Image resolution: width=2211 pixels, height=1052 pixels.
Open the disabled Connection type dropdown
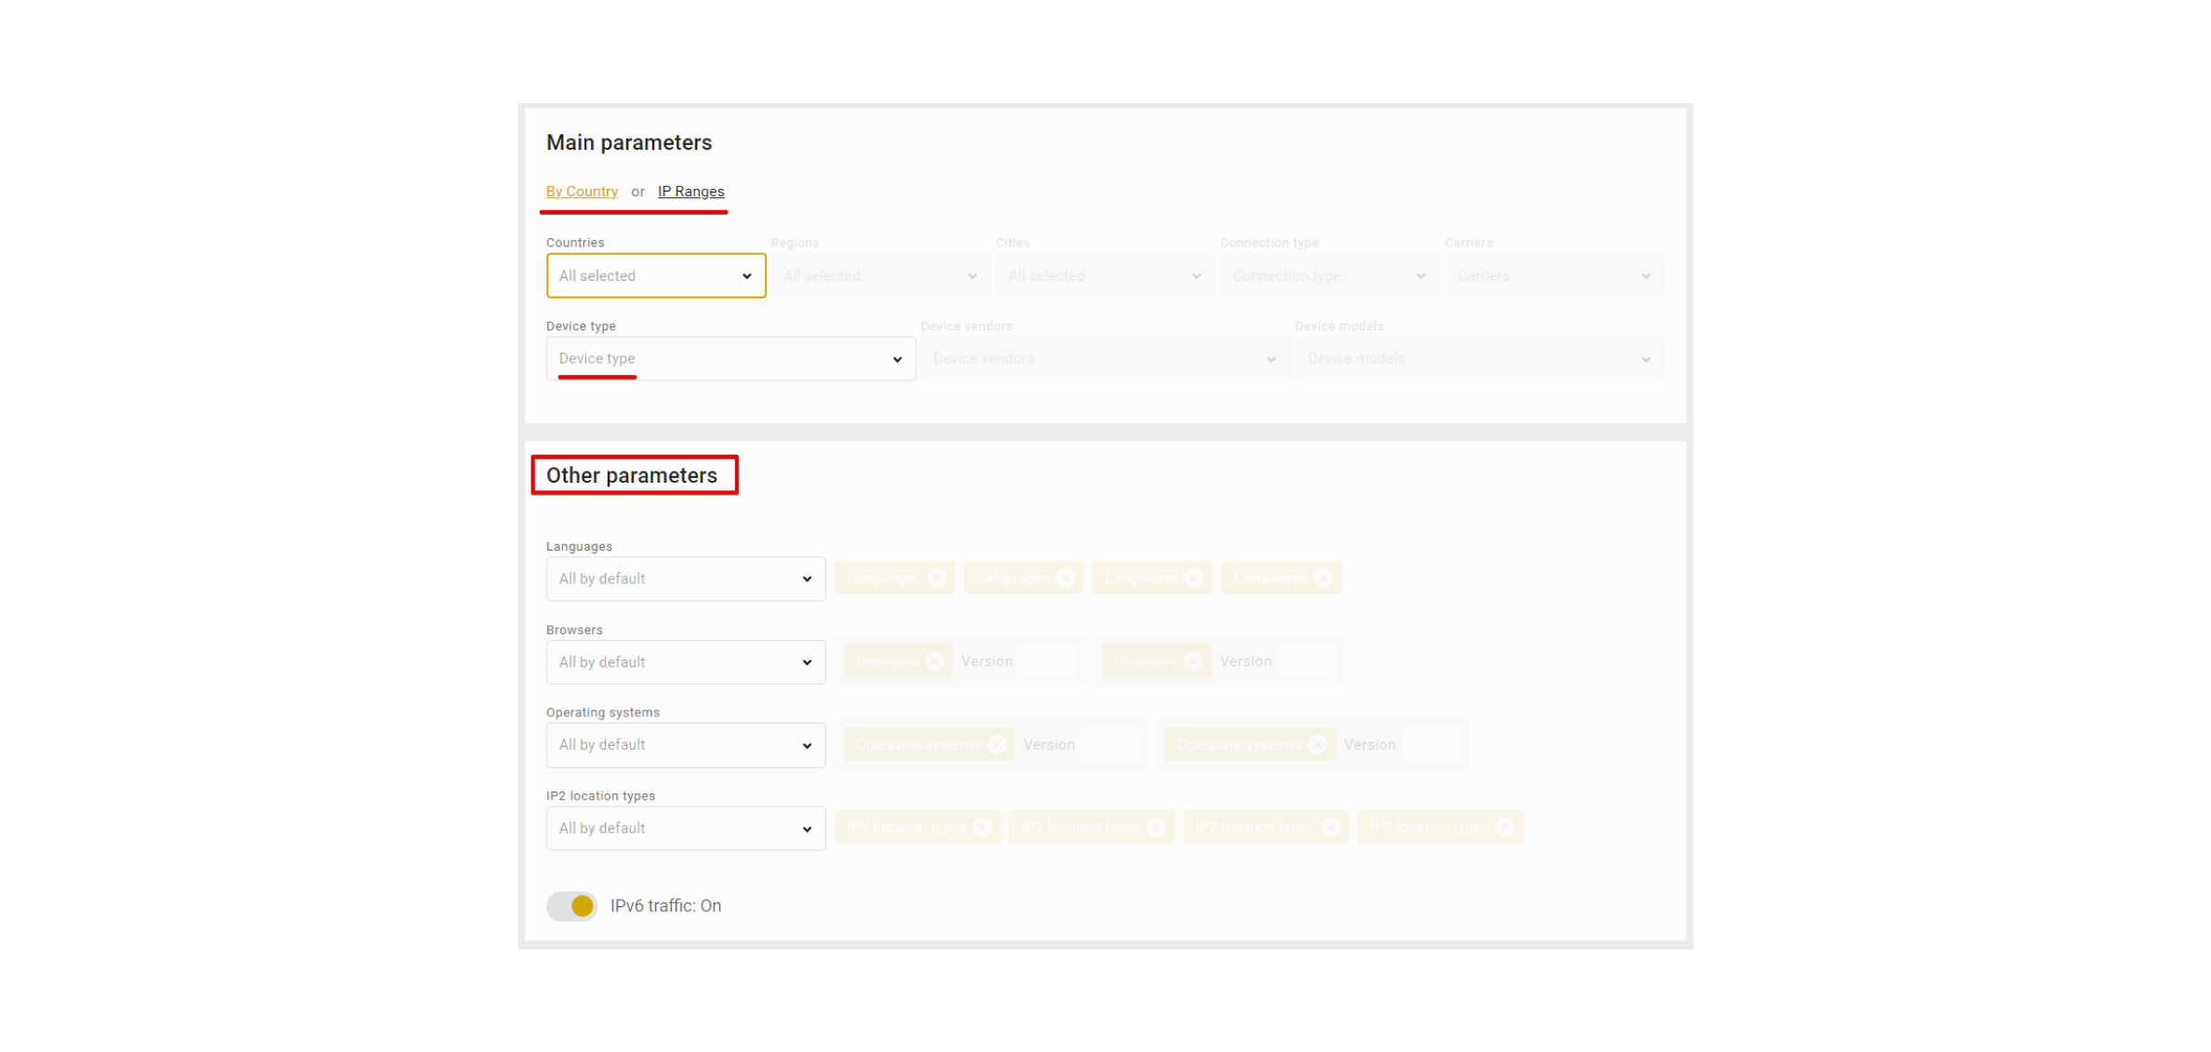pos(1328,276)
